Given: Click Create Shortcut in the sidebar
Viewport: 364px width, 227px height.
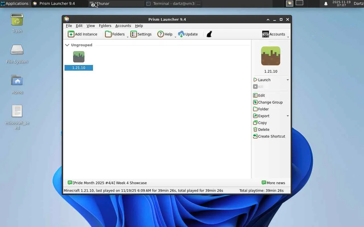Looking at the screenshot, I should tap(269, 136).
